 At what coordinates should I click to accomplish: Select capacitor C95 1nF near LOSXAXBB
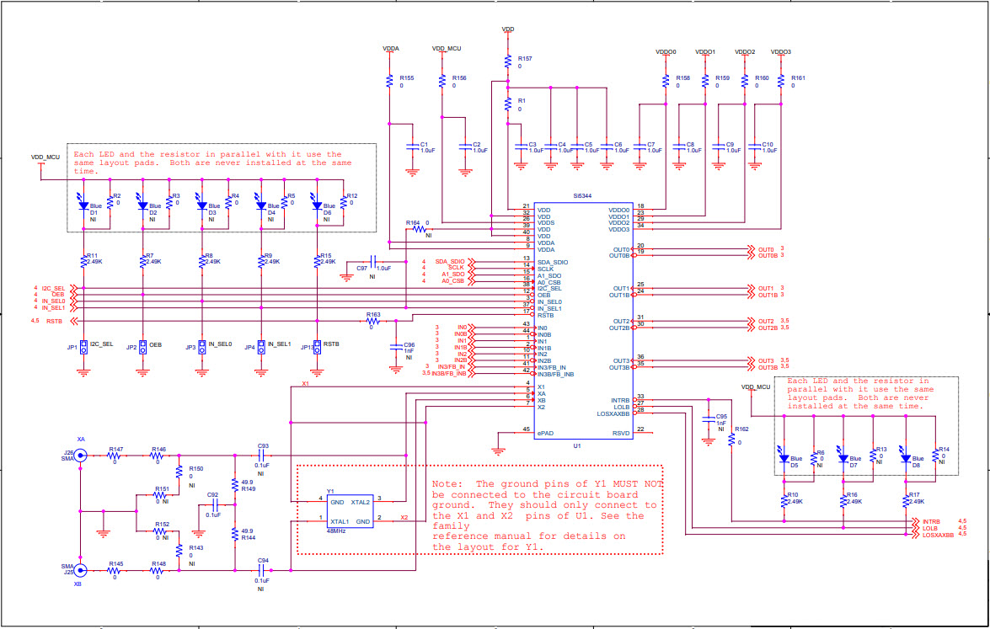pyautogui.click(x=708, y=418)
